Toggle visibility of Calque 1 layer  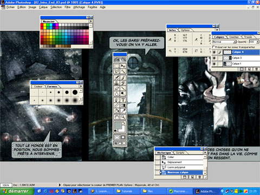tap(214, 64)
